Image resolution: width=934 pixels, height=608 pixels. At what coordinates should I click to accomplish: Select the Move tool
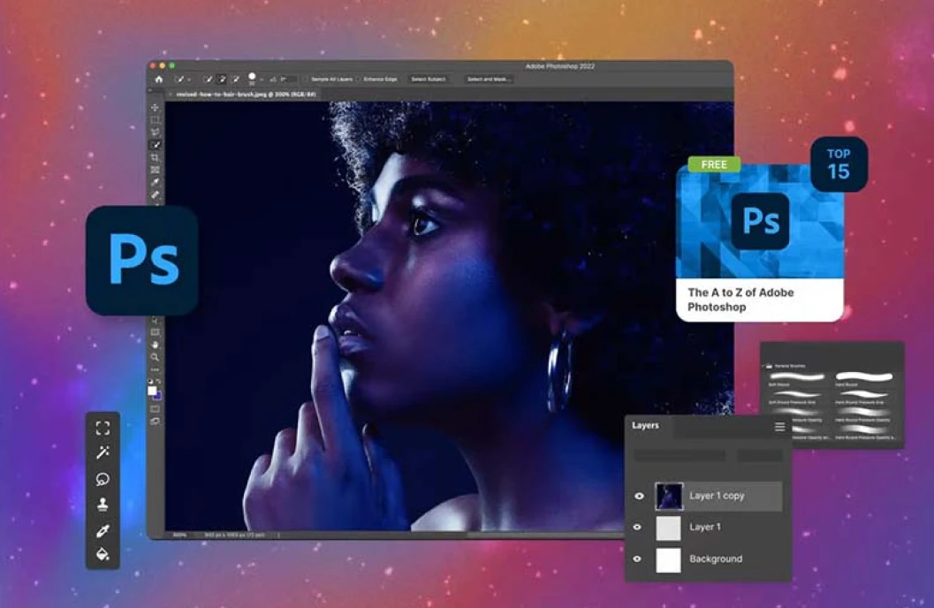point(155,108)
